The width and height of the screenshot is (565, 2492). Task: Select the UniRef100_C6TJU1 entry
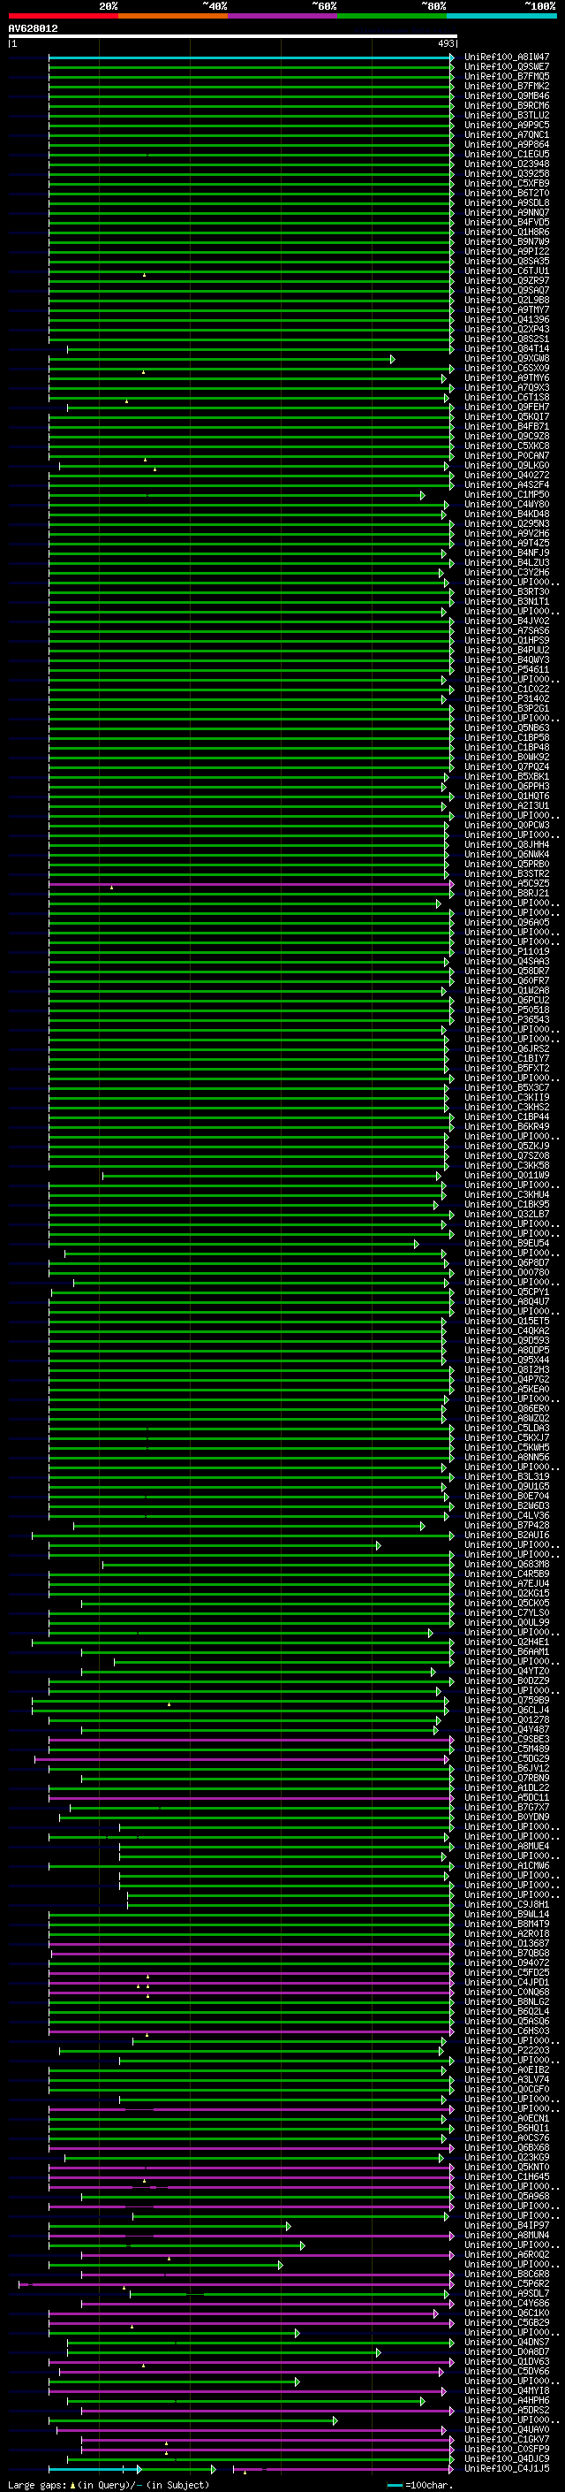pyautogui.click(x=506, y=271)
